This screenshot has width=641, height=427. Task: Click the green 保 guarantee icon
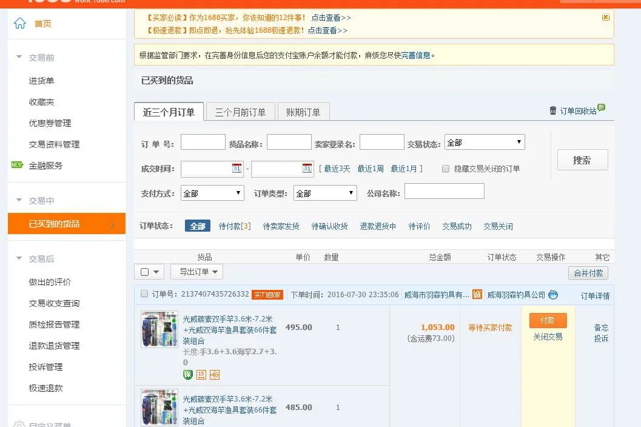tap(187, 375)
